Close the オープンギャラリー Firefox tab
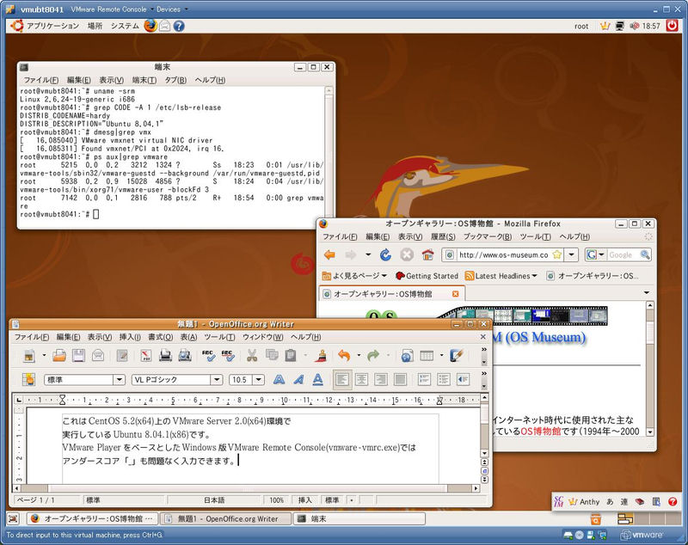The height and width of the screenshot is (545, 688). tap(456, 294)
